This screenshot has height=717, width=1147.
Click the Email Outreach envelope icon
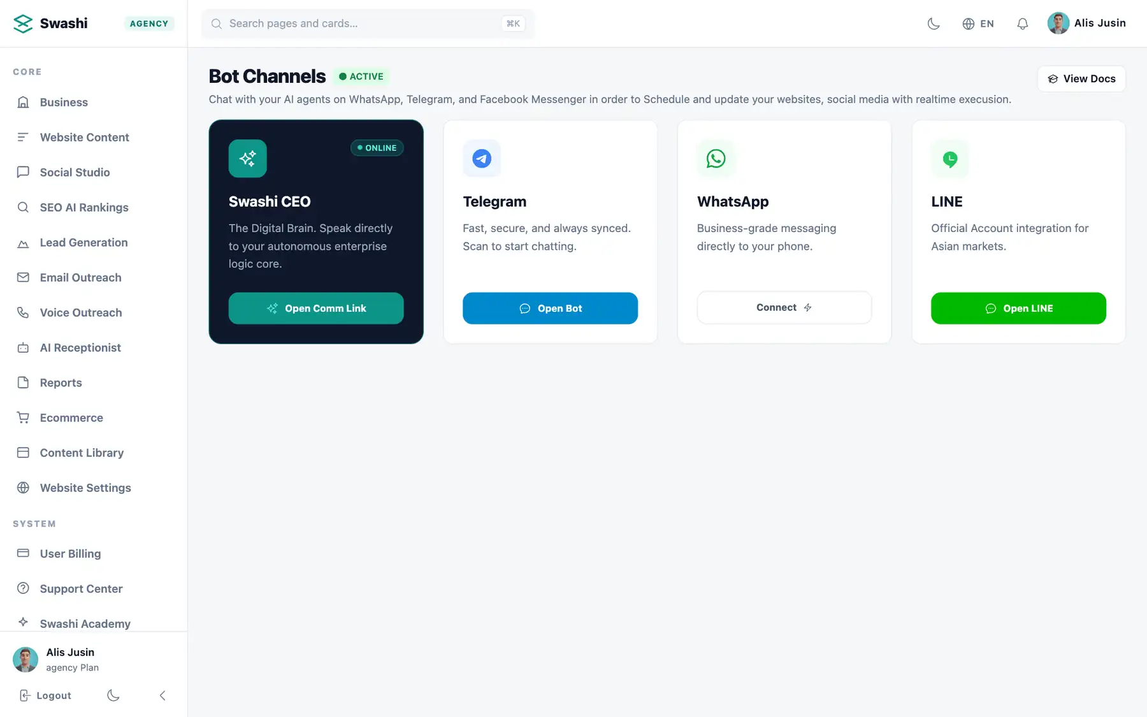23,277
